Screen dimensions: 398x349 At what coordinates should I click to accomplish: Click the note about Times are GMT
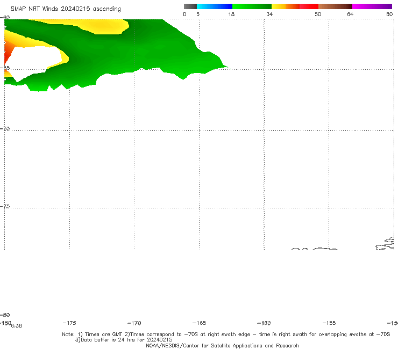(226, 335)
